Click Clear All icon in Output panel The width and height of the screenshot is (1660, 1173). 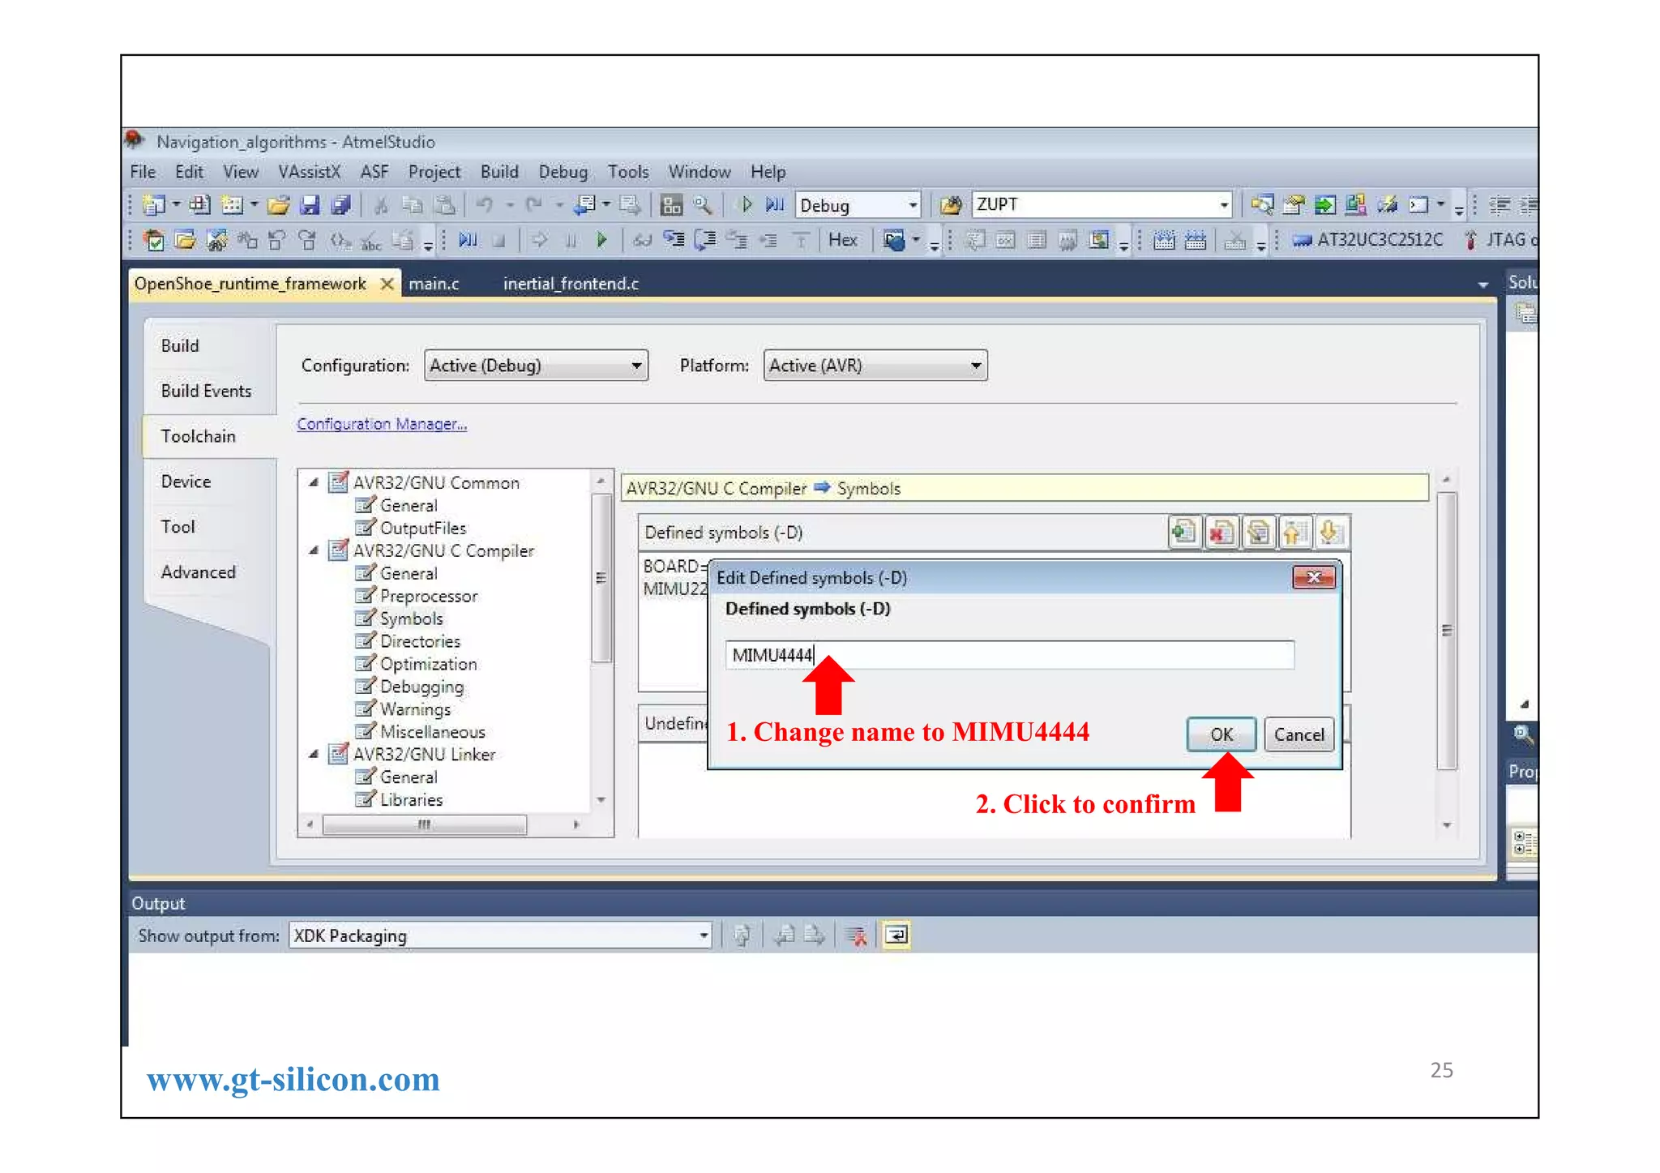coord(856,935)
